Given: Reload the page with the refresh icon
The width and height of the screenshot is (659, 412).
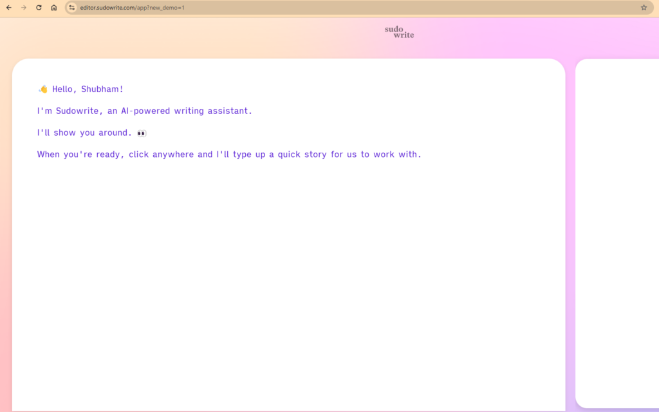Looking at the screenshot, I should [39, 8].
